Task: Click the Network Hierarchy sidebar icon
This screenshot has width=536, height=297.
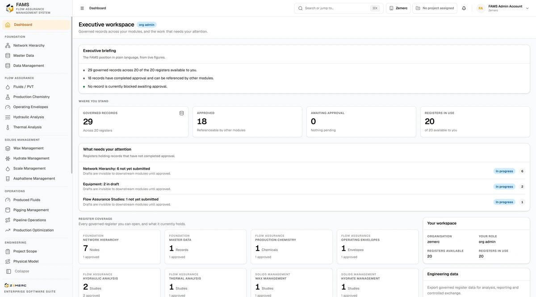Action: (x=8, y=45)
